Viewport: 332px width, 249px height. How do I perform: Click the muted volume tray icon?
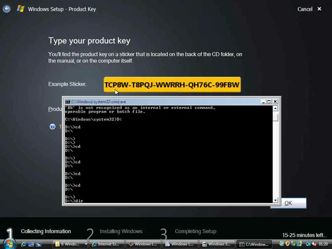314,244
